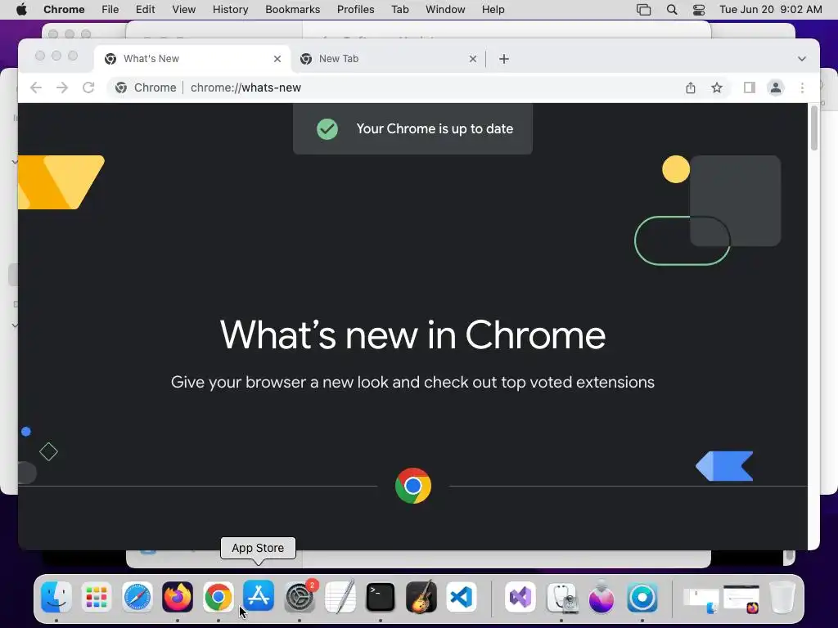Go forward with the forward arrow
This screenshot has width=838, height=628.
pos(62,87)
